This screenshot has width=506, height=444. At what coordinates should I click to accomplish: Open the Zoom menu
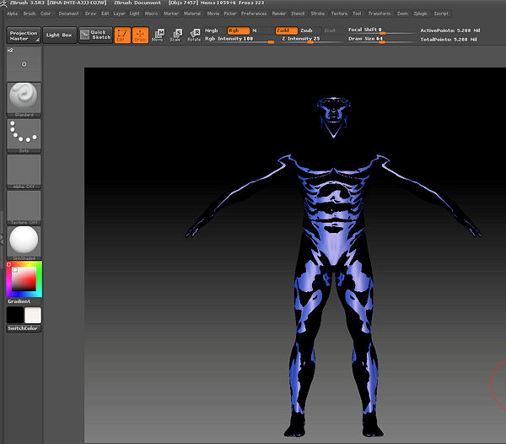pos(402,14)
